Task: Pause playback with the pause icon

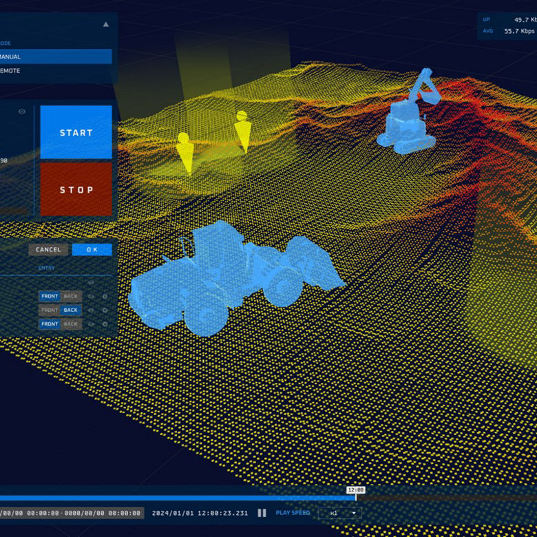Action: tap(262, 513)
